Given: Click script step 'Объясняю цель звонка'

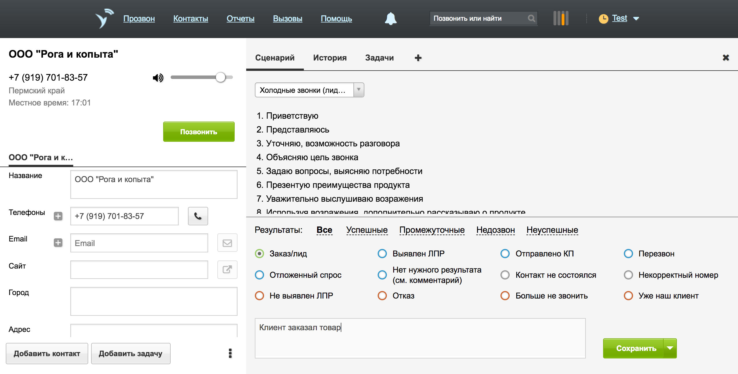Looking at the screenshot, I should coord(312,157).
